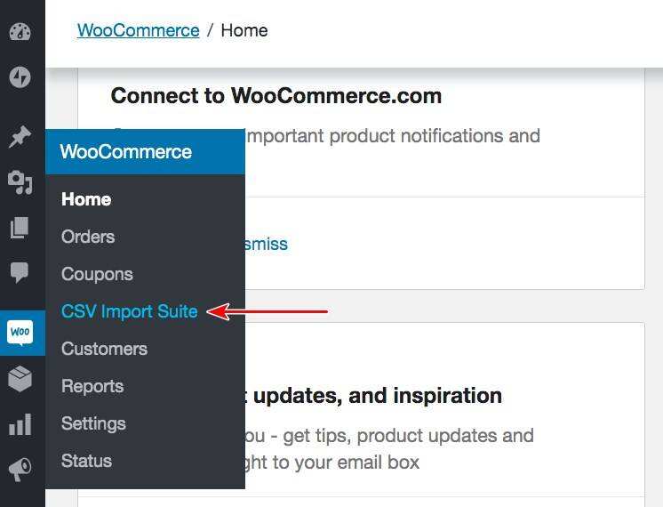Go to Orders in the submenu
This screenshot has width=663, height=507.
coord(88,237)
